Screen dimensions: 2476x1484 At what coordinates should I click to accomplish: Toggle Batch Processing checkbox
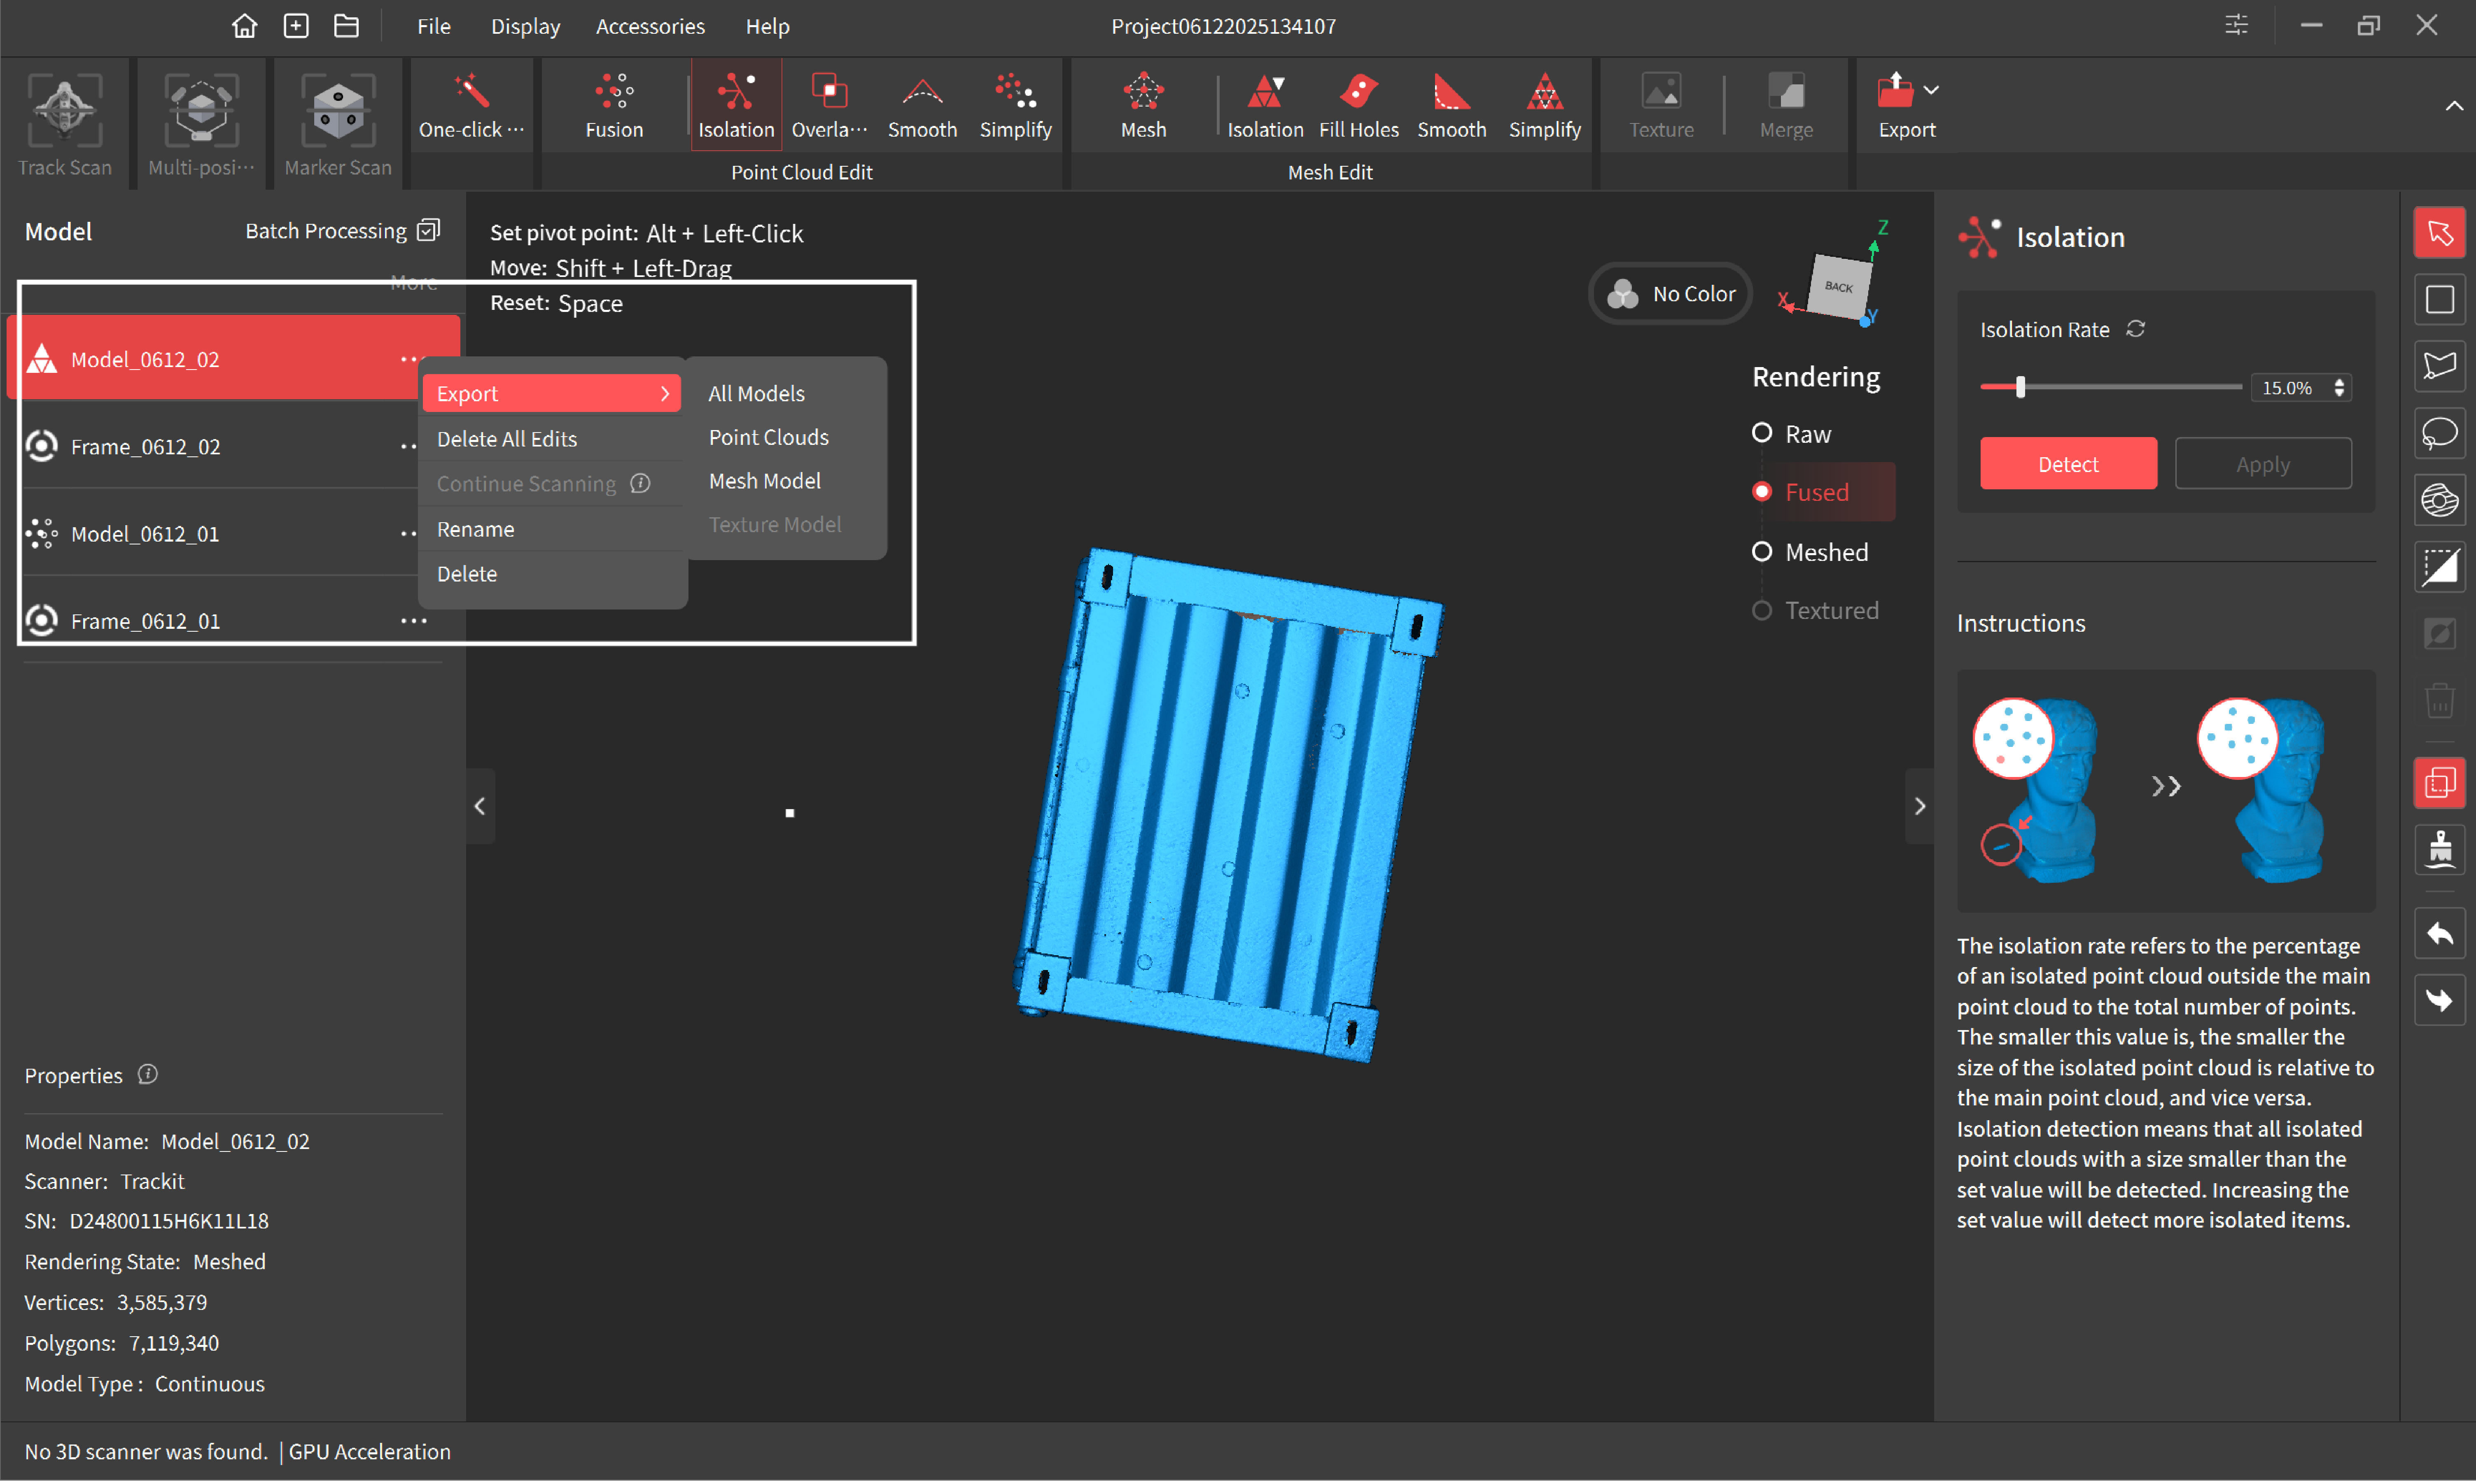point(429,231)
